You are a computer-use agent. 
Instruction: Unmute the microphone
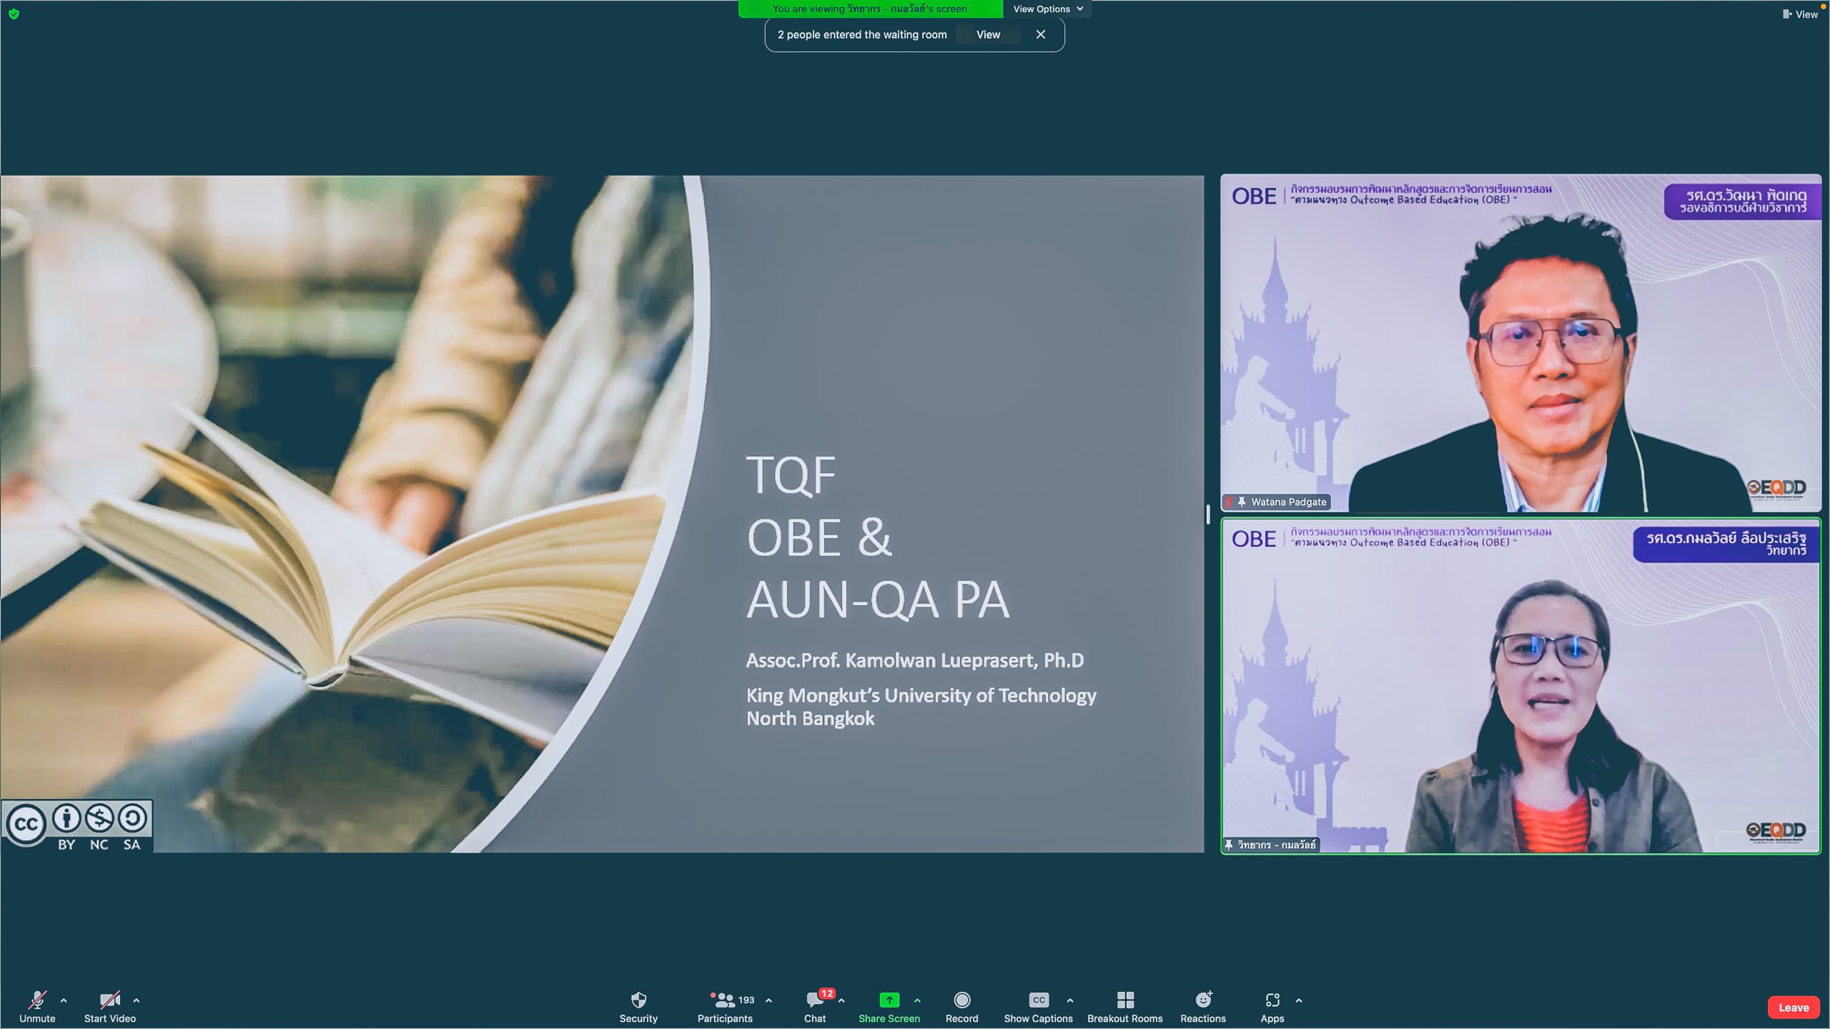click(37, 1007)
